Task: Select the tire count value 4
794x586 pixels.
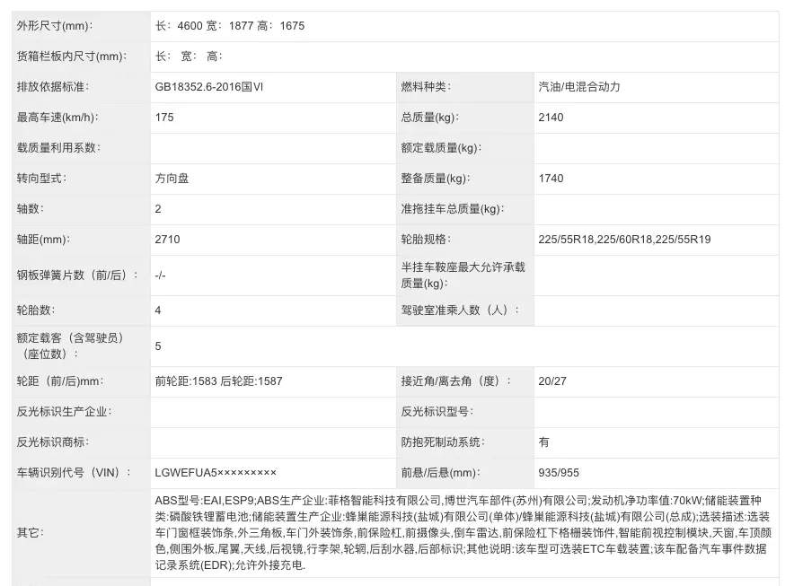Action: pyautogui.click(x=158, y=310)
